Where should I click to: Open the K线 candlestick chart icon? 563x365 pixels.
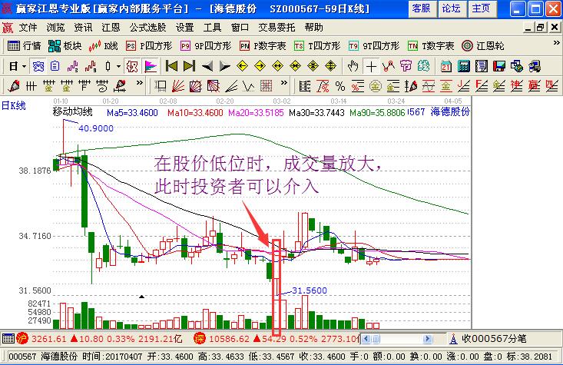[104, 45]
